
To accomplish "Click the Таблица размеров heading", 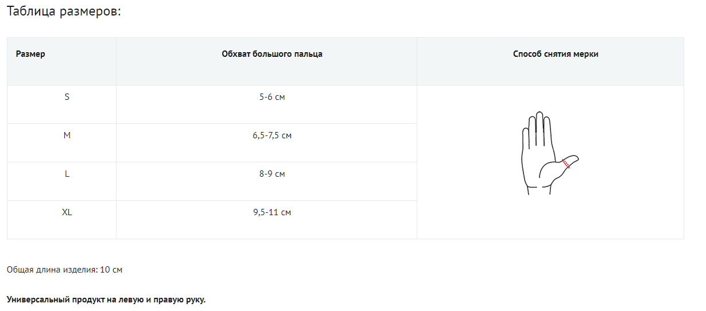I will pyautogui.click(x=64, y=12).
